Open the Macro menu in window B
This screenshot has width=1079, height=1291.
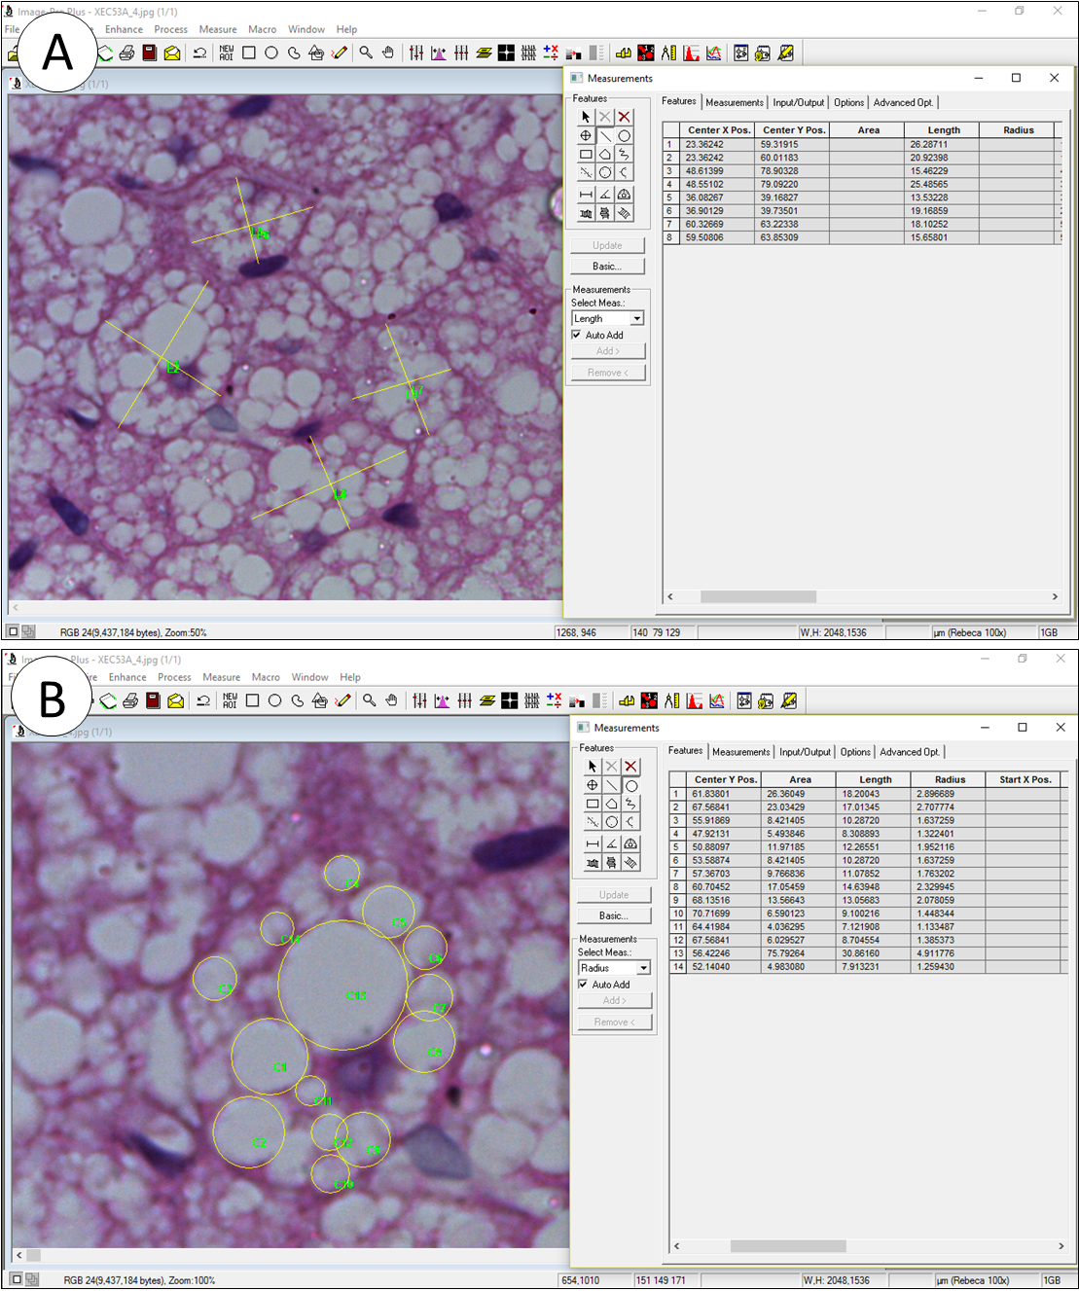point(266,677)
